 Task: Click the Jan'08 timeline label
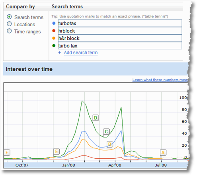(68, 165)
